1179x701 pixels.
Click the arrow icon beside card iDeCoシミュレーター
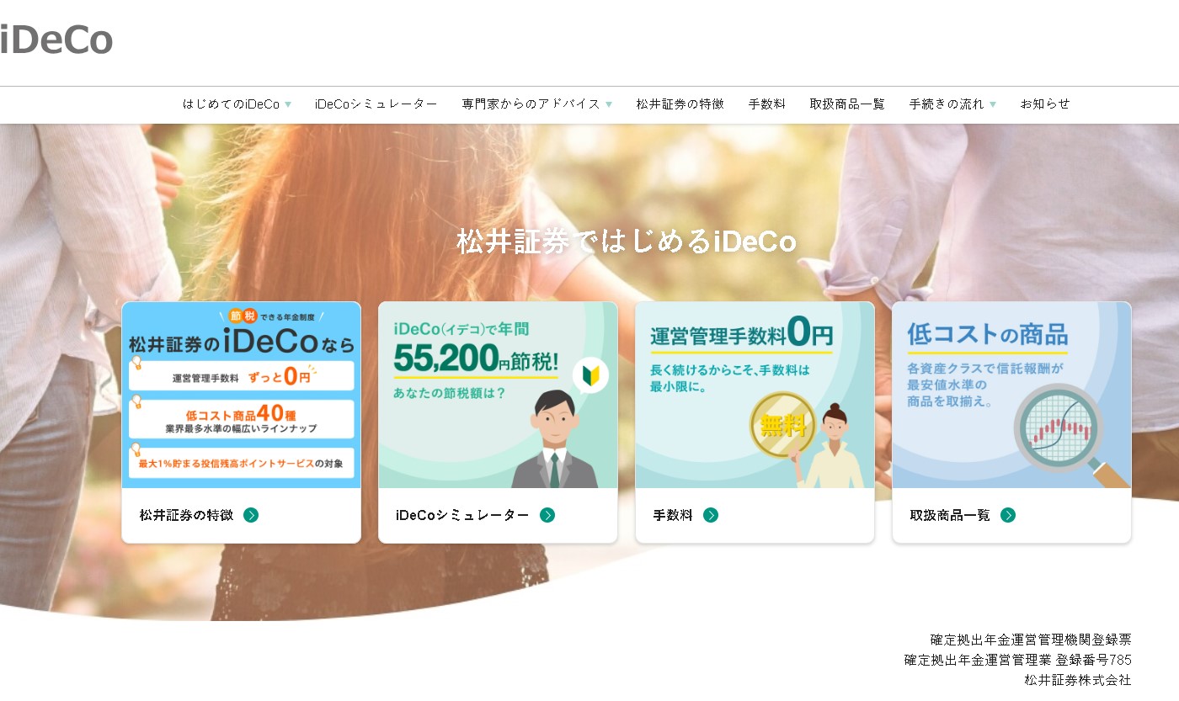coord(547,515)
